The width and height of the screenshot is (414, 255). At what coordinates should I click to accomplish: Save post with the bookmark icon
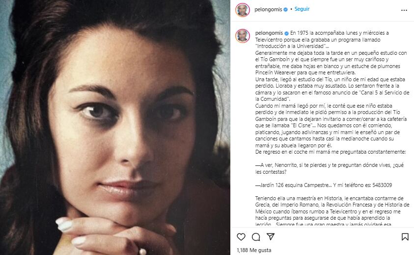[x=405, y=237]
